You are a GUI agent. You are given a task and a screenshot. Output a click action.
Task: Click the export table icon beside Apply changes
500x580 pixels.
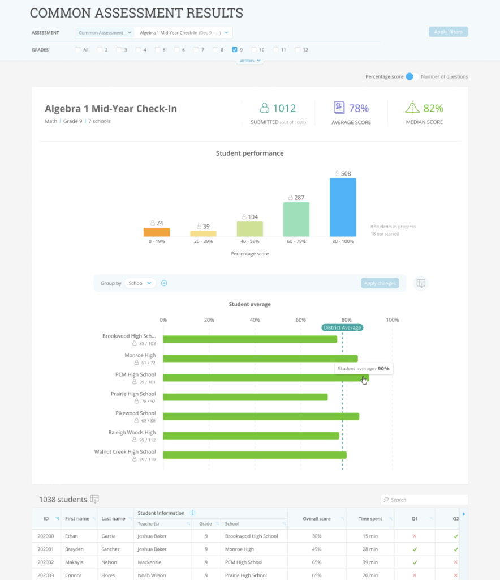(x=421, y=283)
